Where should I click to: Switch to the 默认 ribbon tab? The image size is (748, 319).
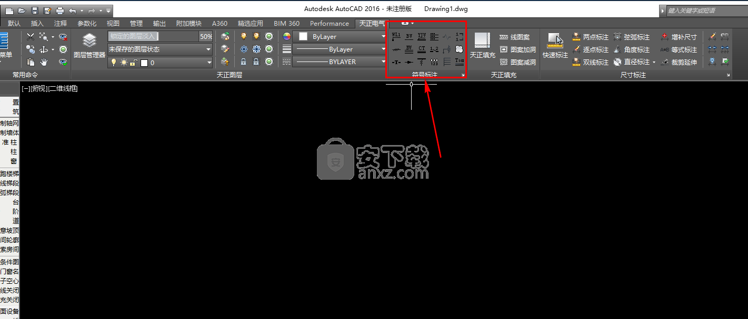[15, 24]
